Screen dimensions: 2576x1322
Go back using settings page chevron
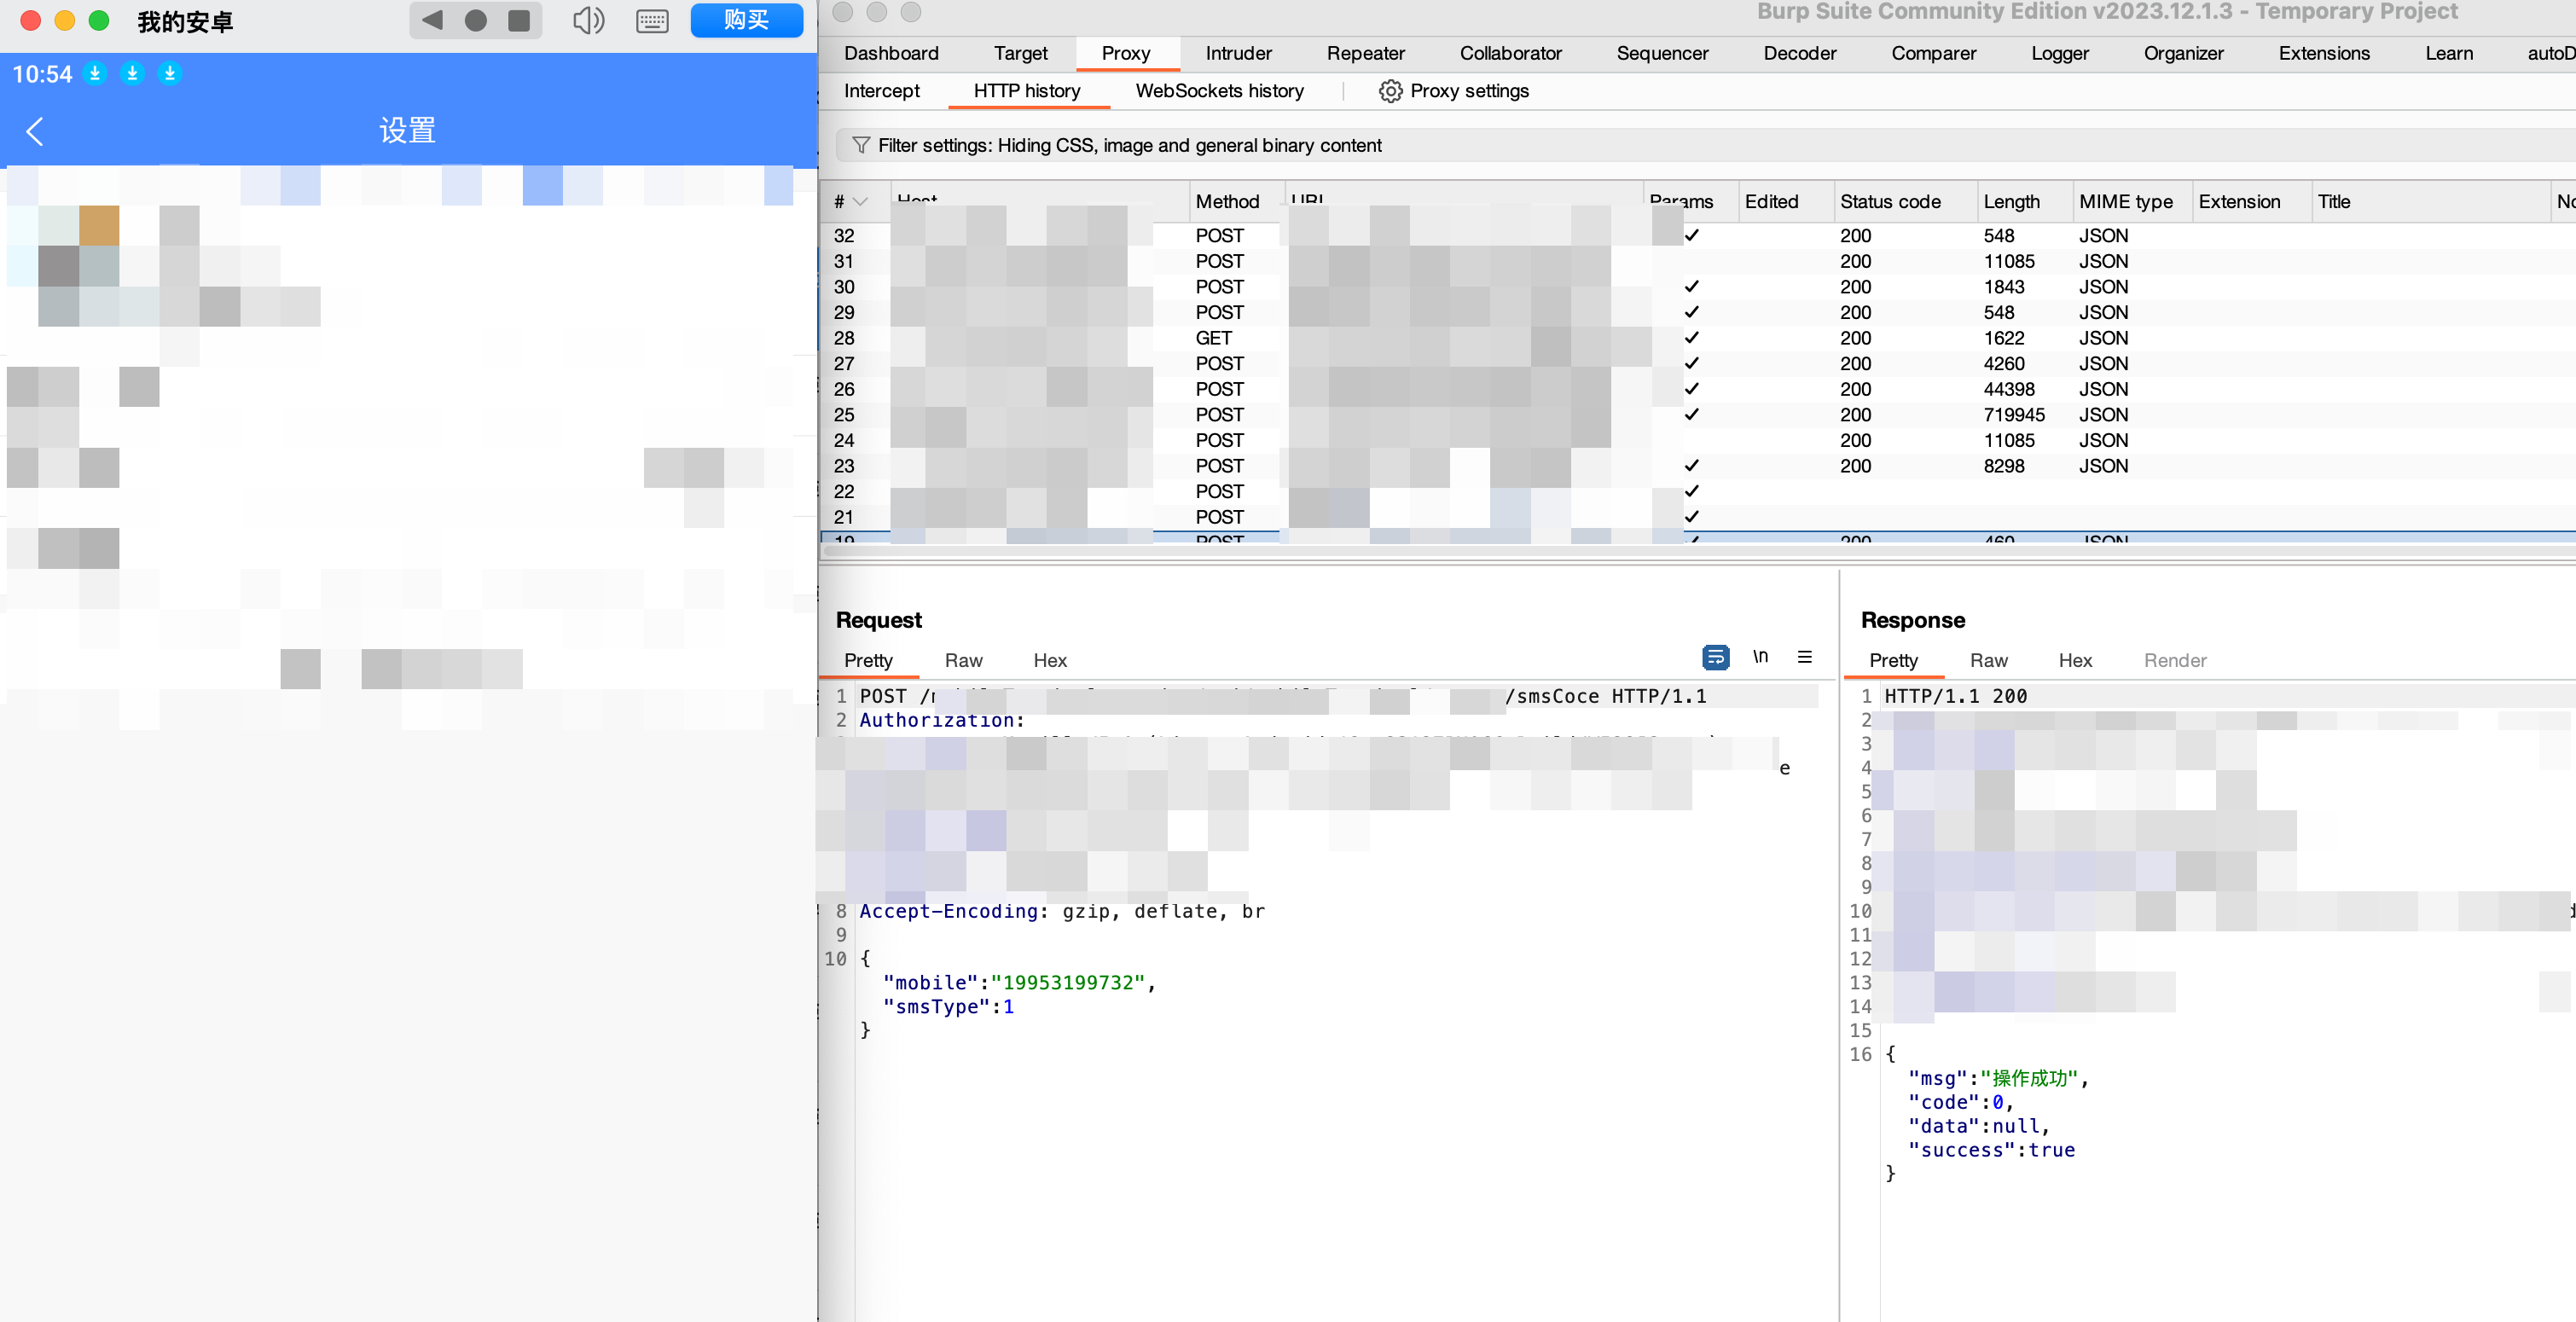tap(35, 131)
